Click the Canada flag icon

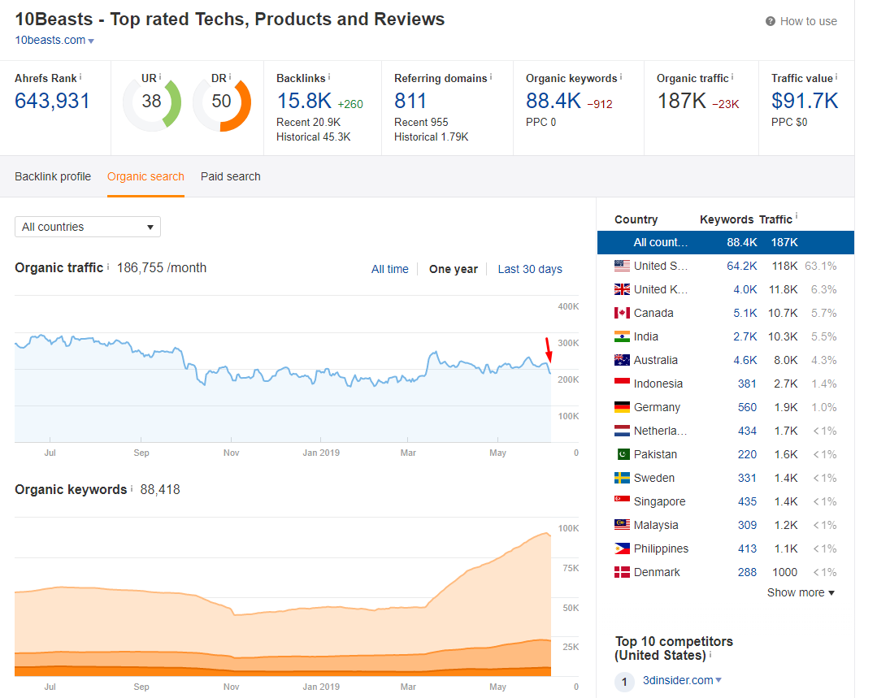point(622,313)
